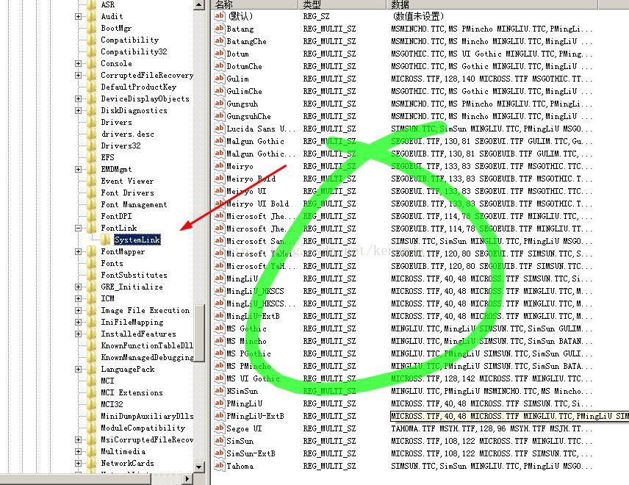Select the SystemLink key
629x485 pixels.
(137, 240)
